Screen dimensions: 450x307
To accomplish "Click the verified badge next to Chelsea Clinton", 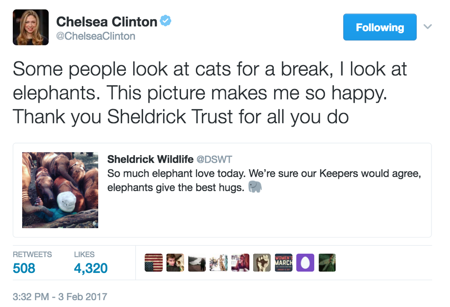I will pos(165,20).
